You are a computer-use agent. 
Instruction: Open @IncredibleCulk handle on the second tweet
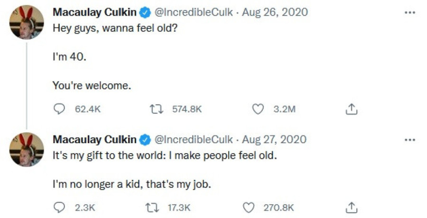[194, 140]
